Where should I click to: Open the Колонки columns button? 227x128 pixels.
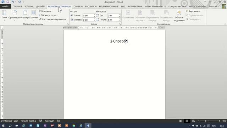click(34, 15)
